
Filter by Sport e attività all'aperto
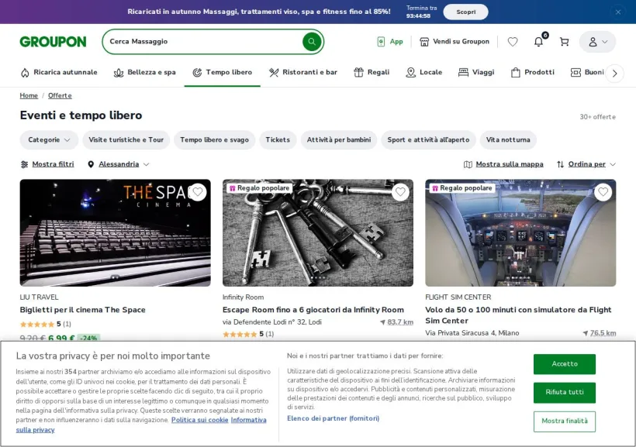428,139
